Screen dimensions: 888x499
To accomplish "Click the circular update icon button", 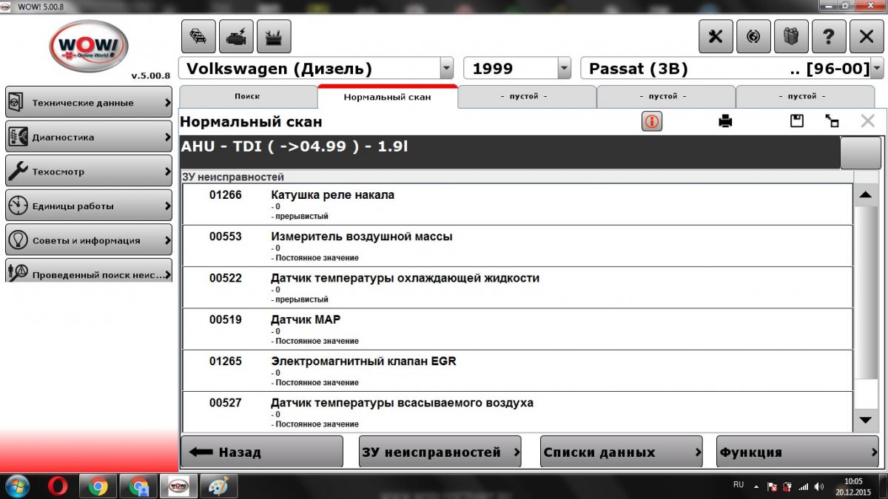I will coord(753,36).
